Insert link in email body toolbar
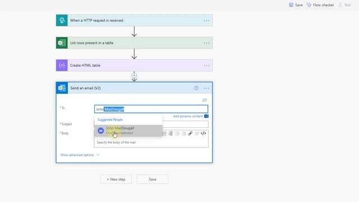Screen dimensions: 359x202 pos(190,134)
